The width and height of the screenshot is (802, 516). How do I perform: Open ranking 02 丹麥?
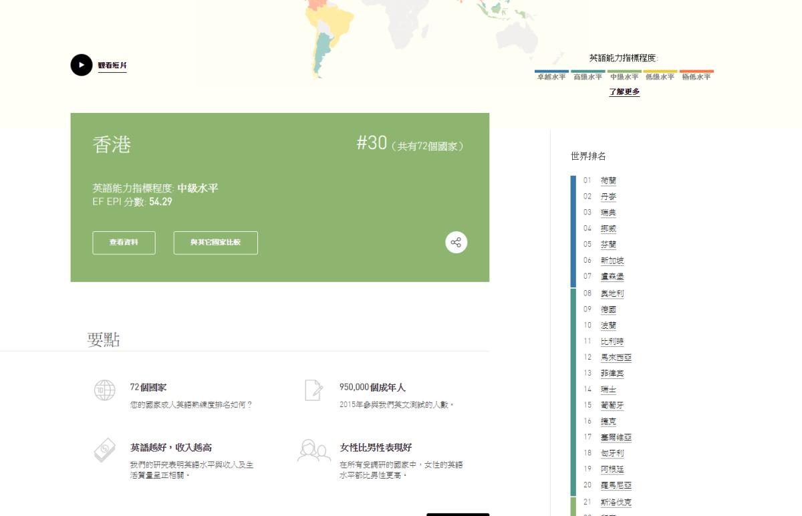pyautogui.click(x=608, y=197)
